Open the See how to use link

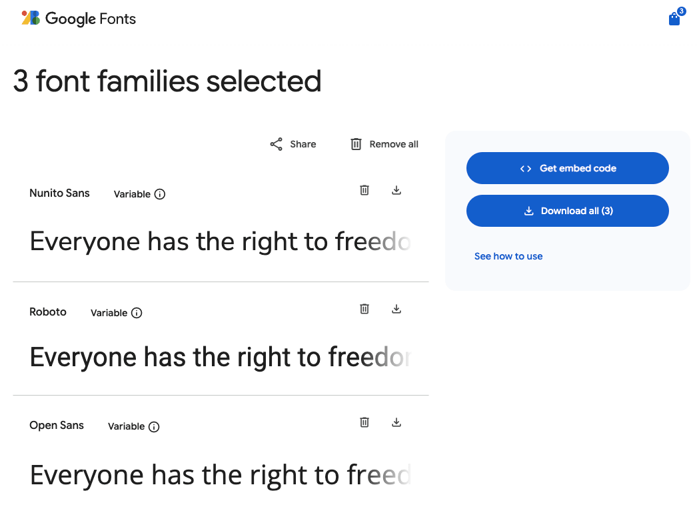[508, 256]
